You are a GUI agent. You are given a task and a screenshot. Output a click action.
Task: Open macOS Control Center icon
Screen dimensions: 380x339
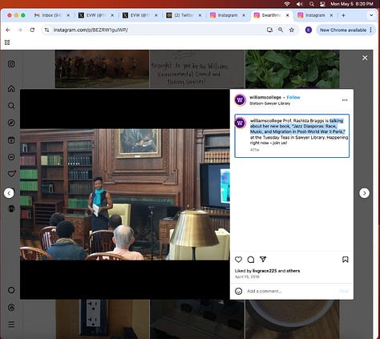[322, 4]
